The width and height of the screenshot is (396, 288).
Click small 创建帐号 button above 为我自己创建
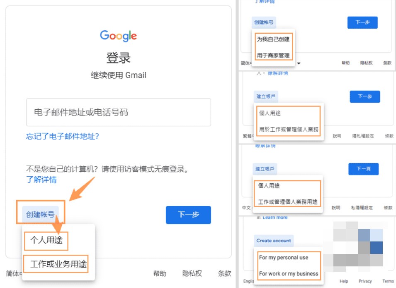pos(264,22)
